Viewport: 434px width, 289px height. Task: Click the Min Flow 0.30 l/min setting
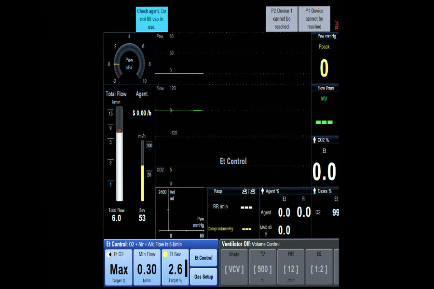[147, 267]
